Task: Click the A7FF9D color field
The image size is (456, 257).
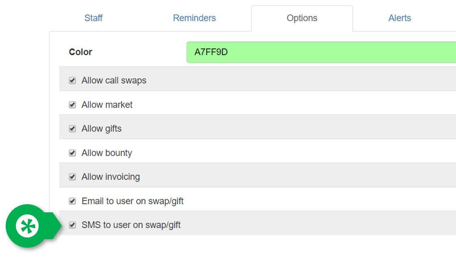Action: pos(321,52)
